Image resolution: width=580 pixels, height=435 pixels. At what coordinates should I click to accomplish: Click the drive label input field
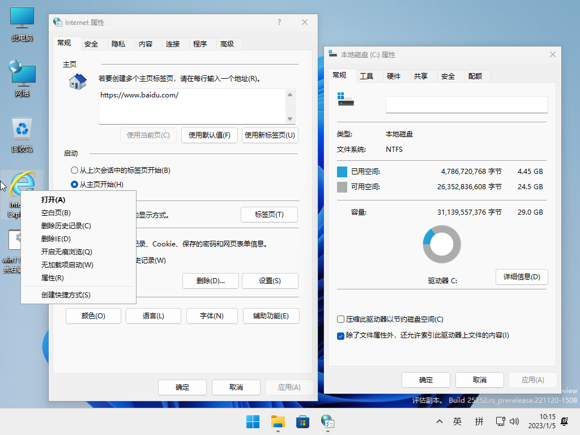(x=467, y=105)
